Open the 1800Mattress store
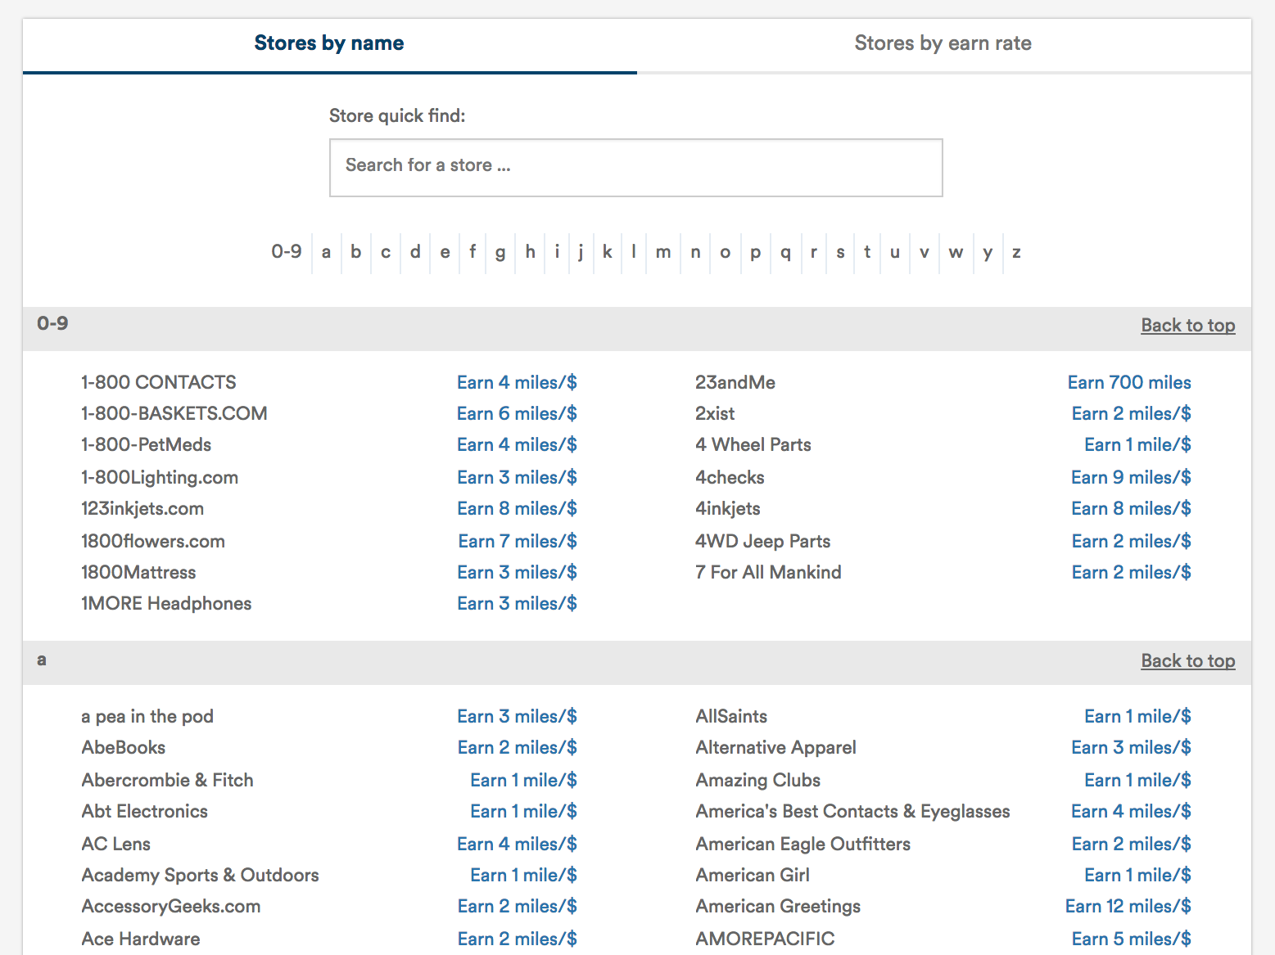The height and width of the screenshot is (955, 1275). click(x=138, y=572)
